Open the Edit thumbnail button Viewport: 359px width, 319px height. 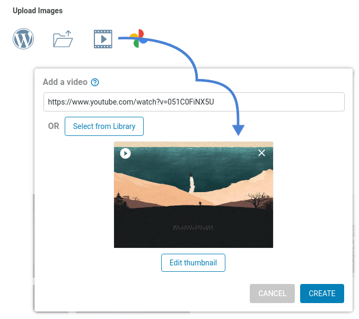coord(193,263)
